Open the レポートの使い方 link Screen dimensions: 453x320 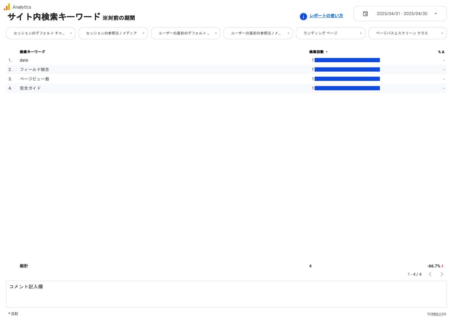pos(326,16)
